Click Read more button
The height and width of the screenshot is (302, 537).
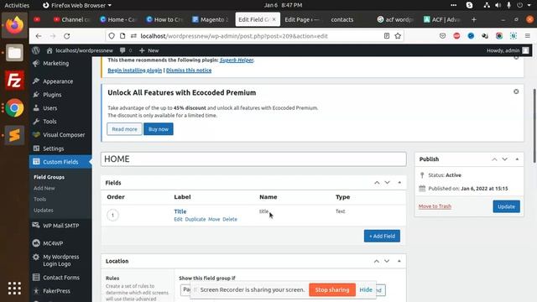tap(124, 129)
